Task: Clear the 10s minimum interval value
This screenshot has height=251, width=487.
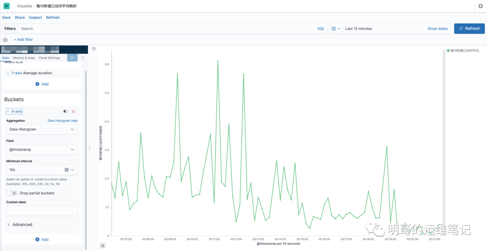Action: [66, 170]
